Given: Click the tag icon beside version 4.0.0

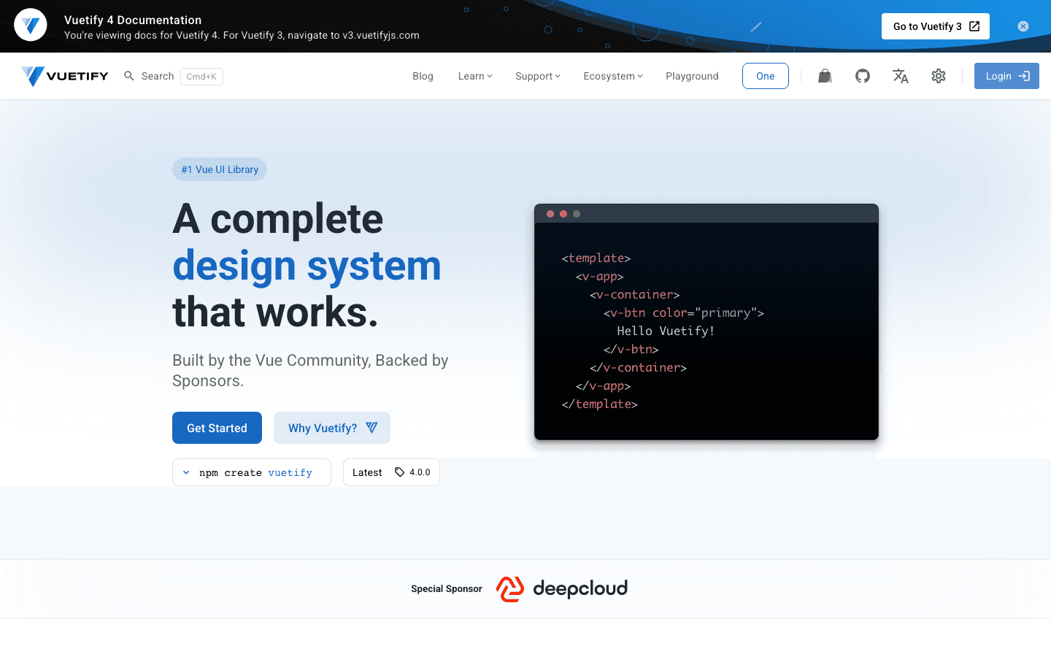Looking at the screenshot, I should (398, 472).
